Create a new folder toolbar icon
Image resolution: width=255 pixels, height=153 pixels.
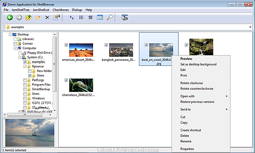[x=38, y=17]
